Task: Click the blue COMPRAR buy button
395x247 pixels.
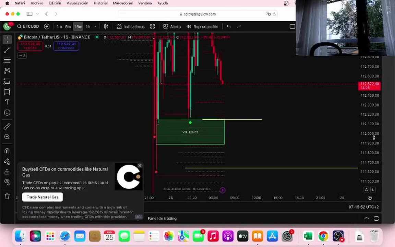Action: [66, 46]
